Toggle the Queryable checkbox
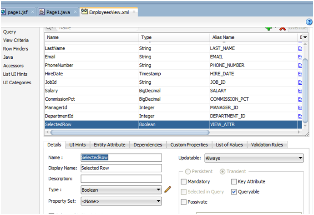Image resolution: width=314 pixels, height=215 pixels. pos(234,192)
